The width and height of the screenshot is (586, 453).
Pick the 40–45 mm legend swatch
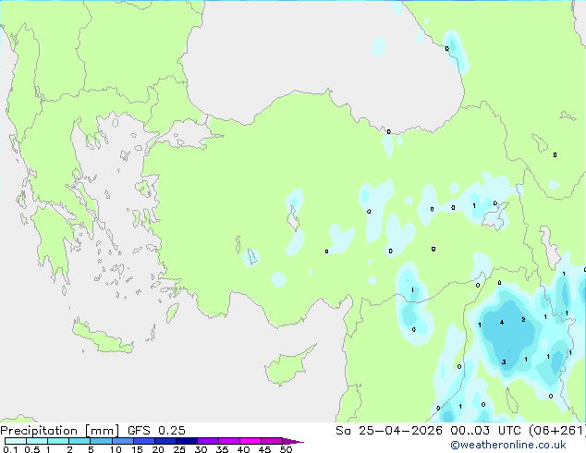pos(250,441)
